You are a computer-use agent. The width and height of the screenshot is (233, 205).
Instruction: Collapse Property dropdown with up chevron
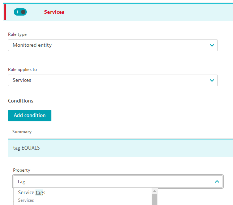tap(217, 181)
